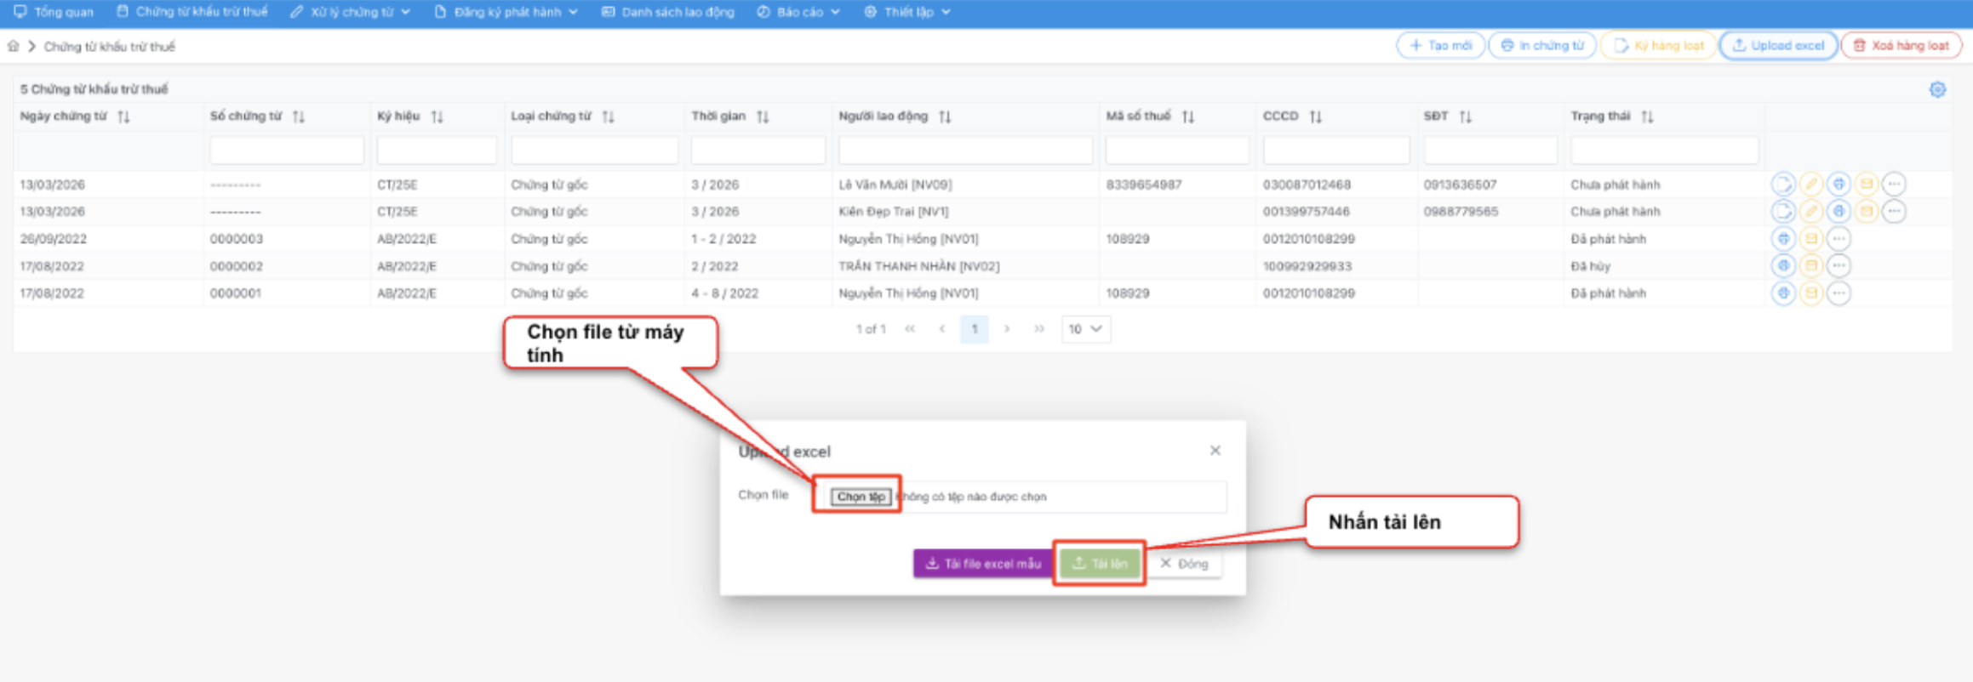This screenshot has width=1973, height=682.
Task: Close the Upload excel dialog with X
Action: coord(1215,451)
